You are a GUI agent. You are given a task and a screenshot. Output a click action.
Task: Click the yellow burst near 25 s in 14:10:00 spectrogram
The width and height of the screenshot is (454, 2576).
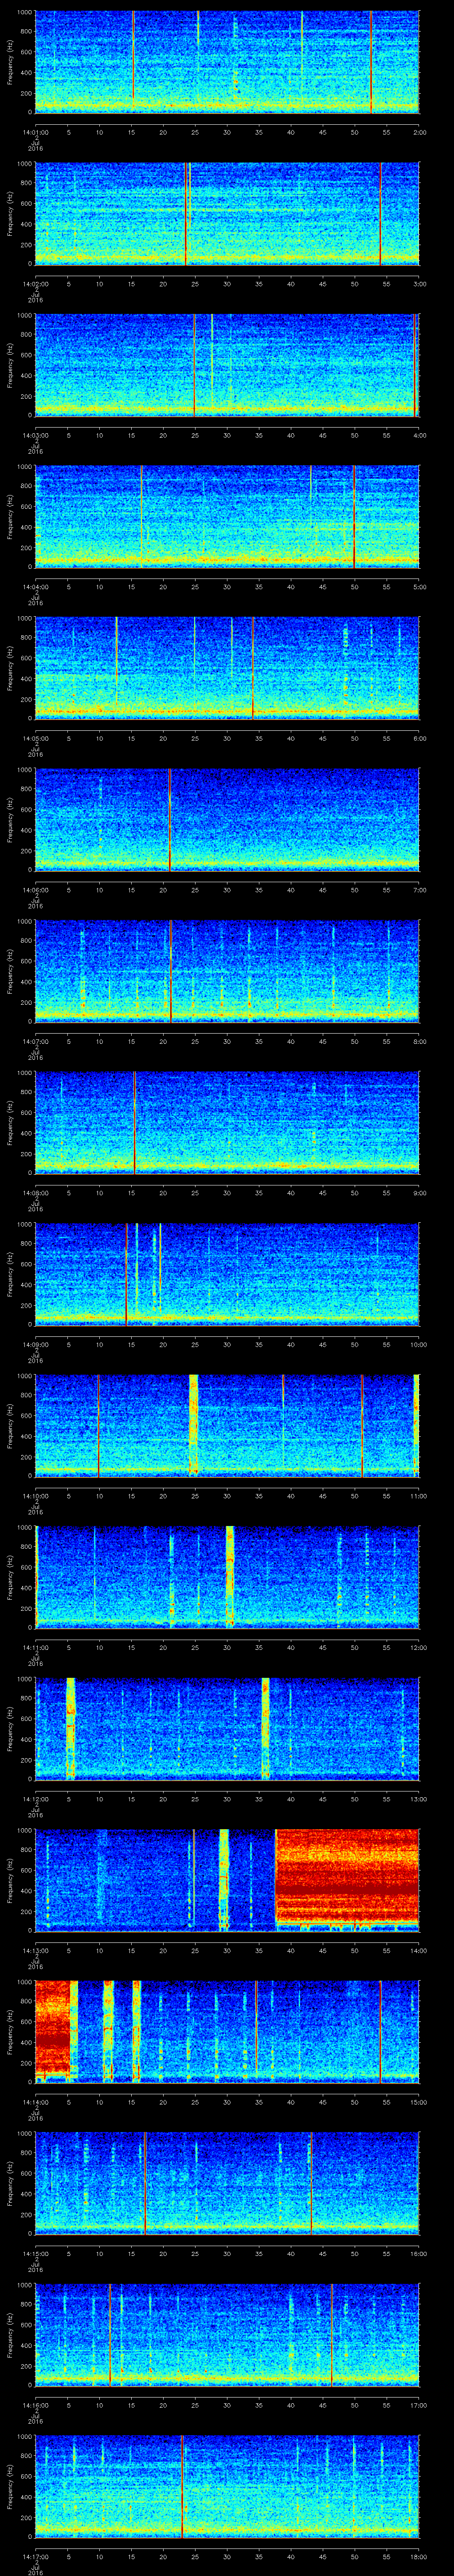click(194, 1425)
